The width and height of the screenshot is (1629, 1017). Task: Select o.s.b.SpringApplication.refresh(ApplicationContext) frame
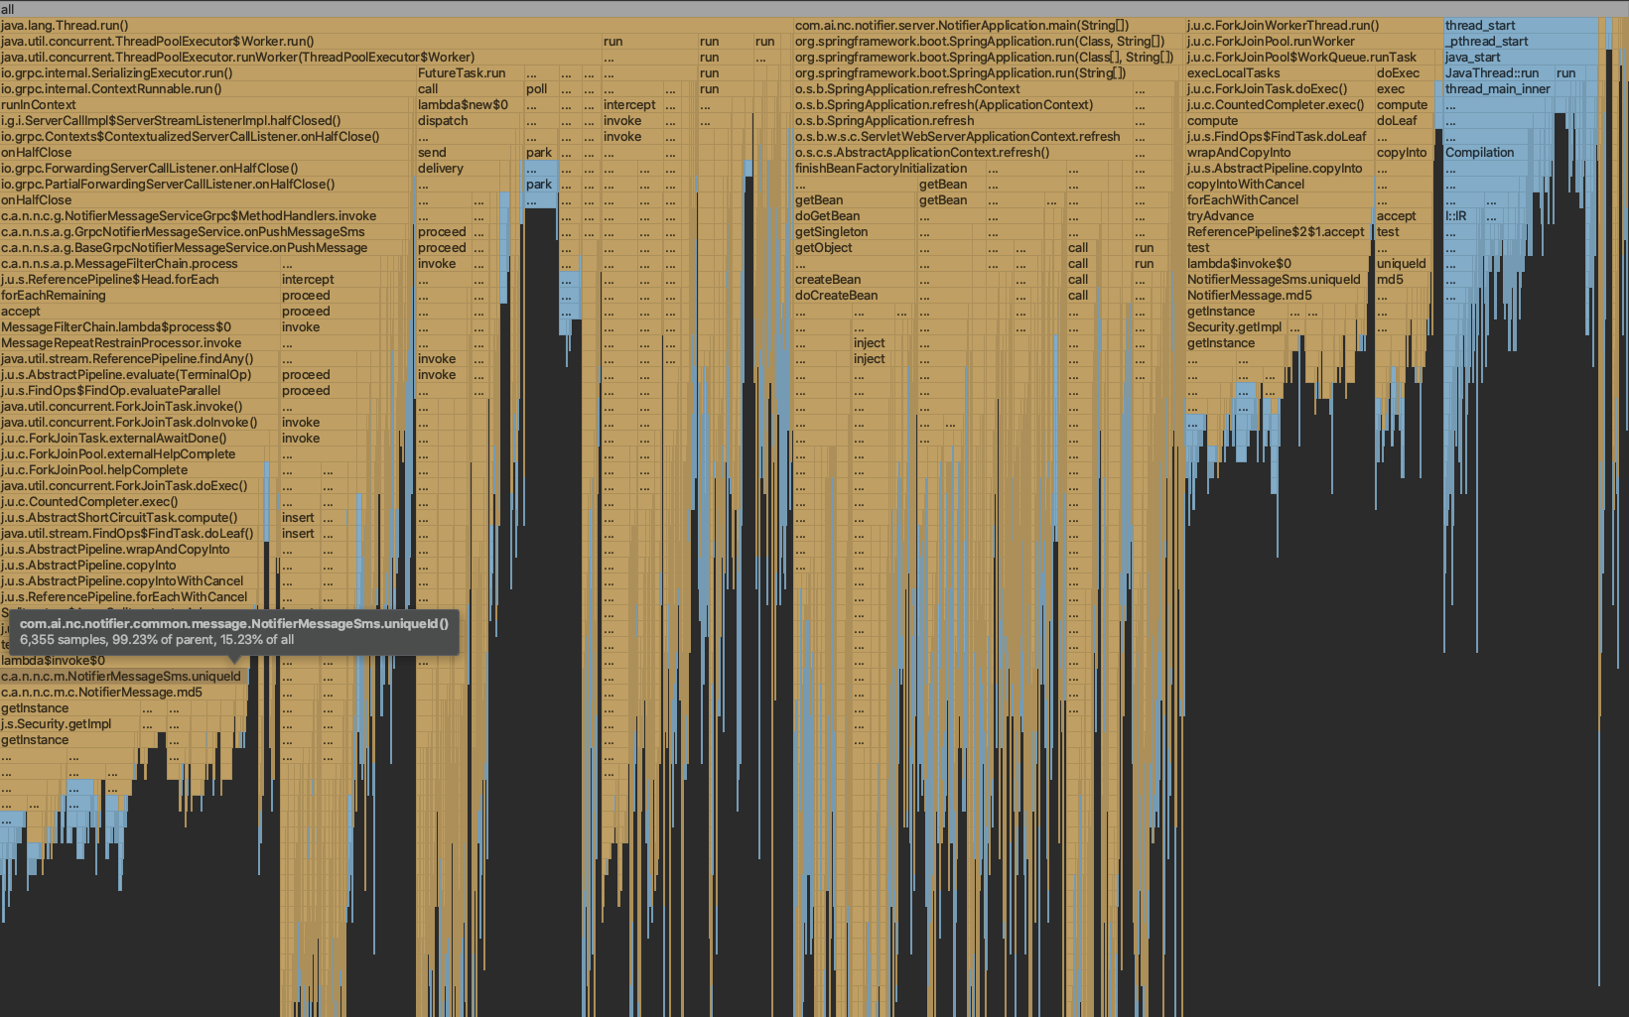(963, 104)
